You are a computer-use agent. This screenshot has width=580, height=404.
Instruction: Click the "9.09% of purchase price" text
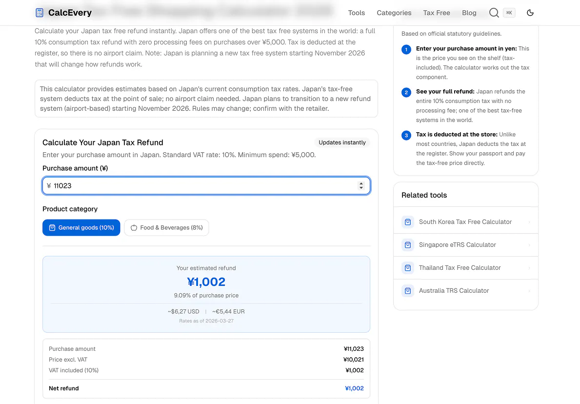point(206,296)
